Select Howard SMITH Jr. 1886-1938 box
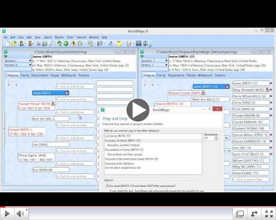 click(27, 132)
